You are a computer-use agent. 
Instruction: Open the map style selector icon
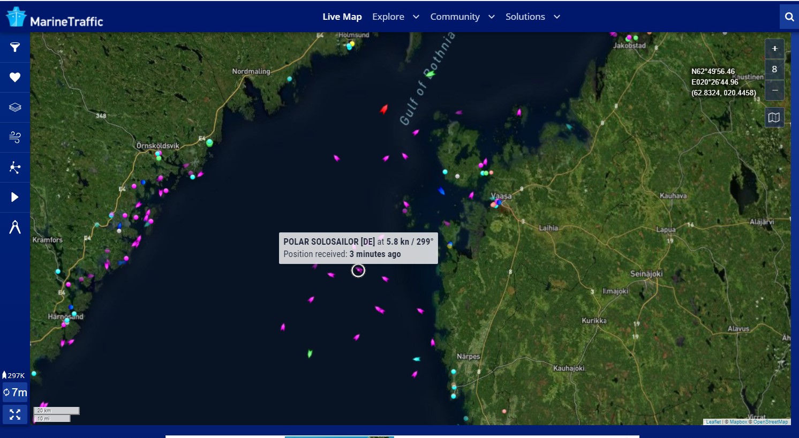pos(774,117)
